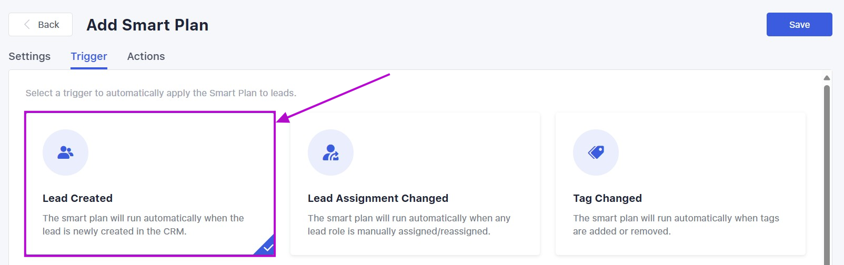Choose the Lead Assignment Changed title
The height and width of the screenshot is (265, 844).
pos(378,198)
